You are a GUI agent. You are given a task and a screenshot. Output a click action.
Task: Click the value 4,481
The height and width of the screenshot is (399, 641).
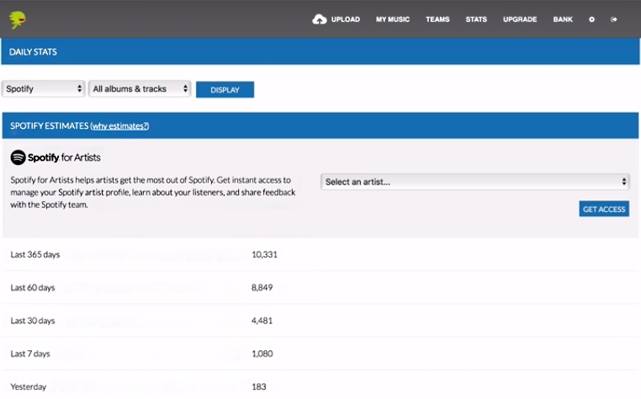point(262,321)
